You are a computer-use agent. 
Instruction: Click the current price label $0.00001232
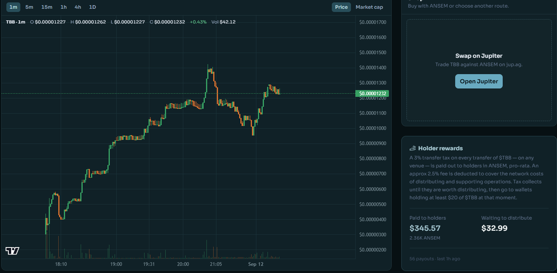coord(372,94)
